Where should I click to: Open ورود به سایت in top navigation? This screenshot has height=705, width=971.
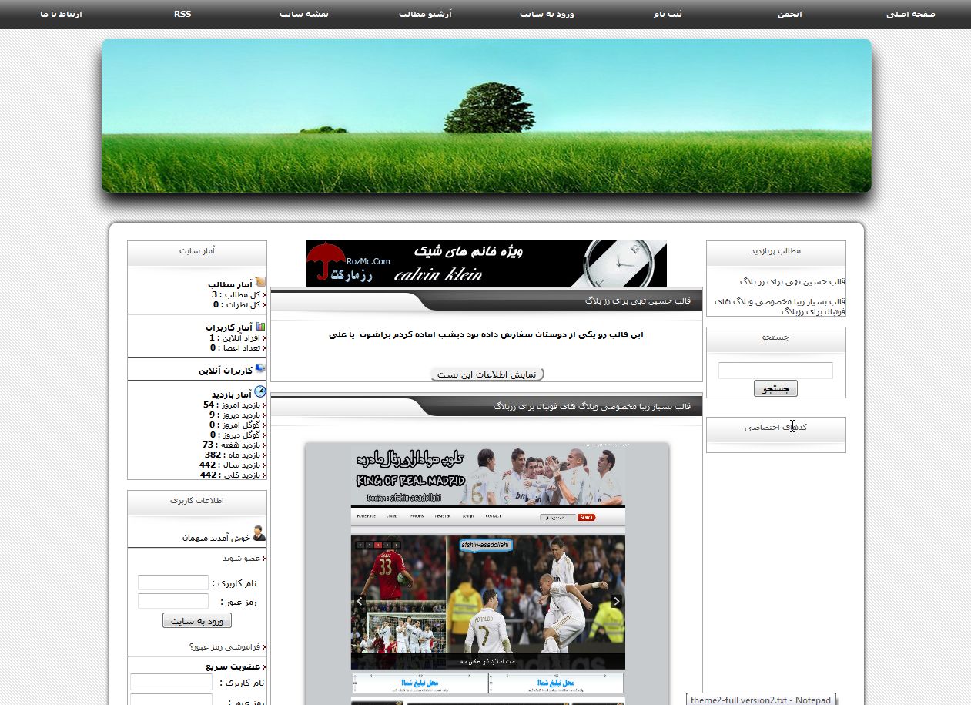[547, 14]
